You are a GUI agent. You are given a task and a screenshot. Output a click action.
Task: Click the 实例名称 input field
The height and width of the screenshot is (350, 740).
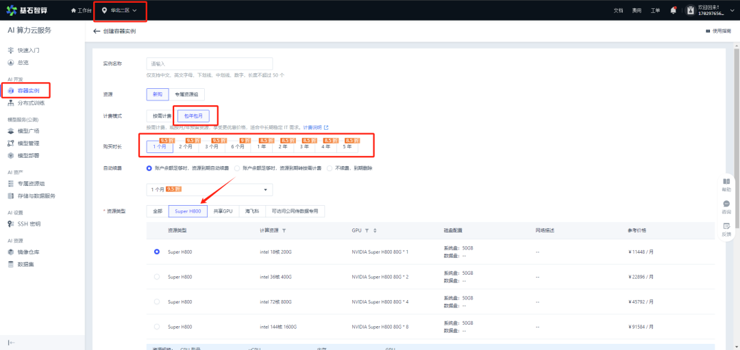[210, 64]
